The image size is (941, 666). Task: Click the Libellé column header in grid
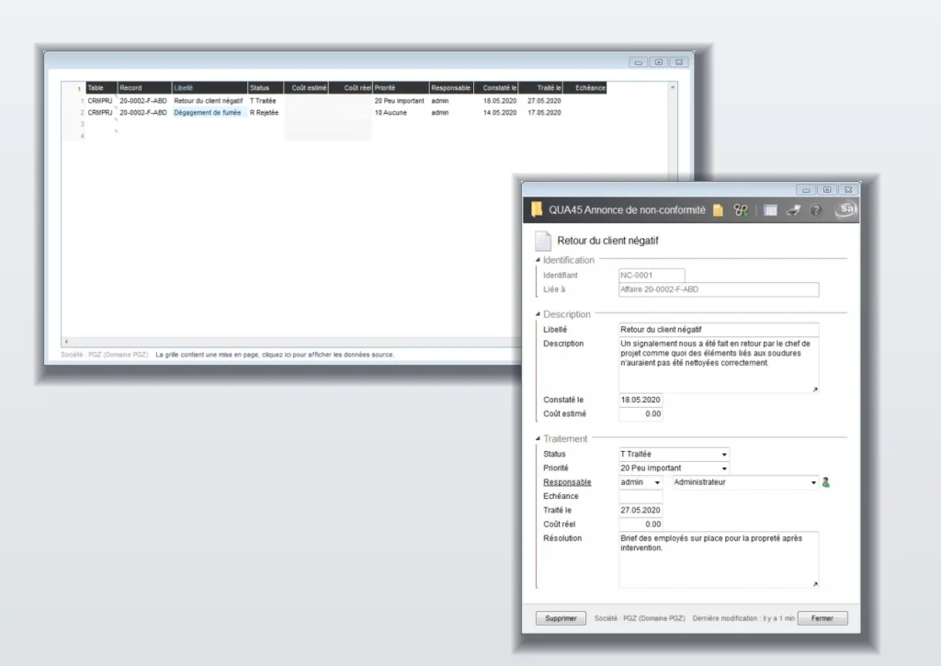point(210,87)
